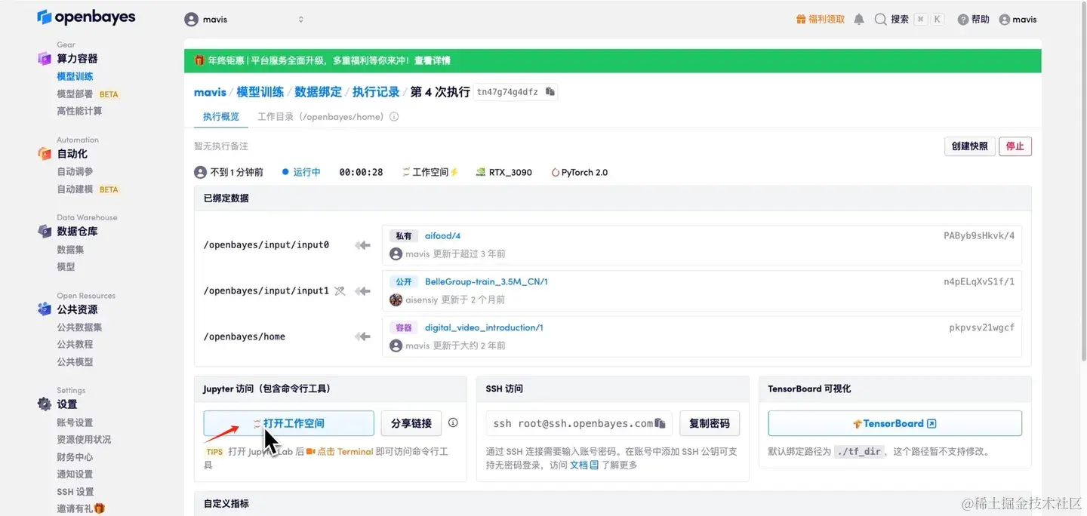Click the 创建快照 button
This screenshot has width=1087, height=516.
click(969, 146)
